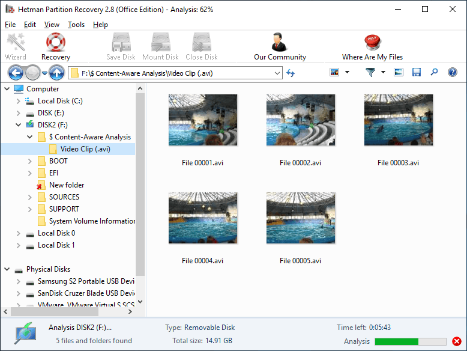This screenshot has width=467, height=351.
Task: Launch the Wizard tool
Action: tap(16, 46)
